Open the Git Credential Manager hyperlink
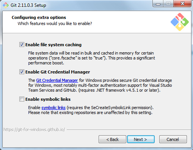Viewport: 193px width, 150px height. click(x=57, y=80)
